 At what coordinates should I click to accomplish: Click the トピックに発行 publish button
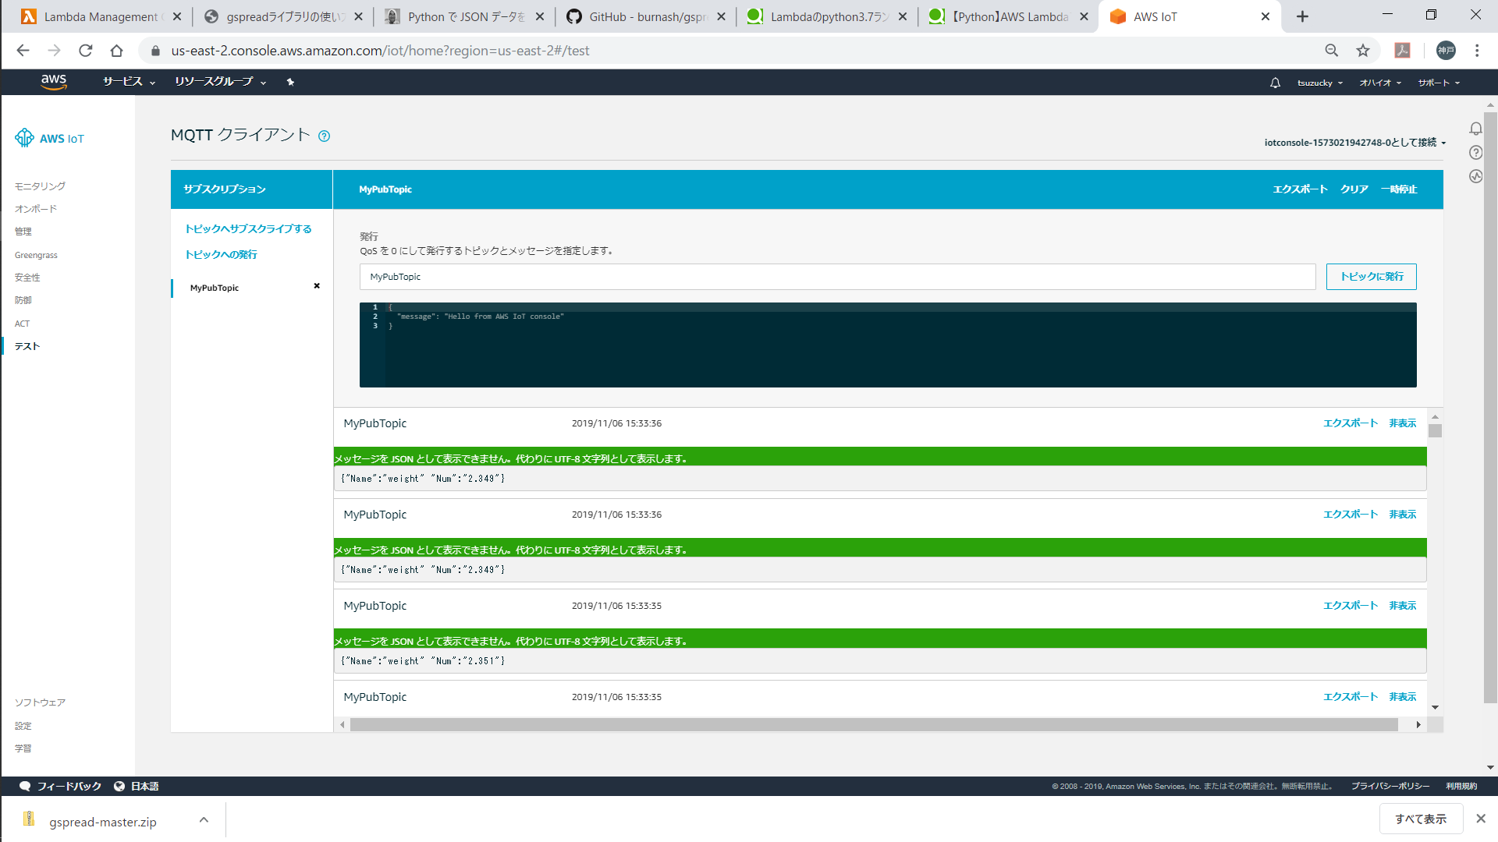point(1371,277)
